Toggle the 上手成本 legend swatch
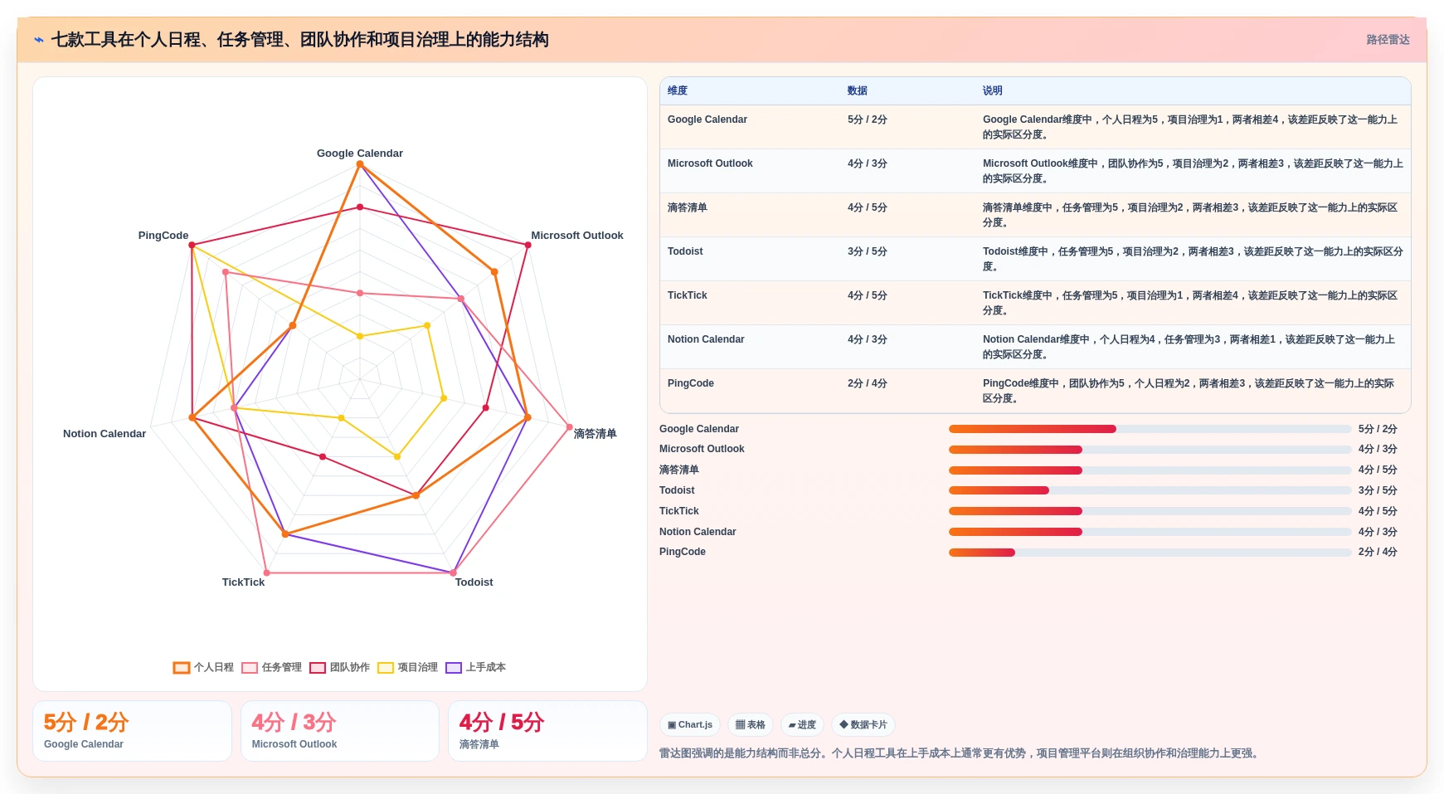The width and height of the screenshot is (1444, 794). tap(454, 668)
